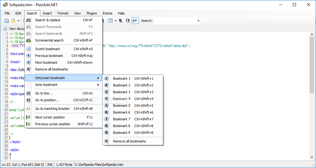Open the View menu
Viewport: 316px width, 168px height.
click(77, 13)
